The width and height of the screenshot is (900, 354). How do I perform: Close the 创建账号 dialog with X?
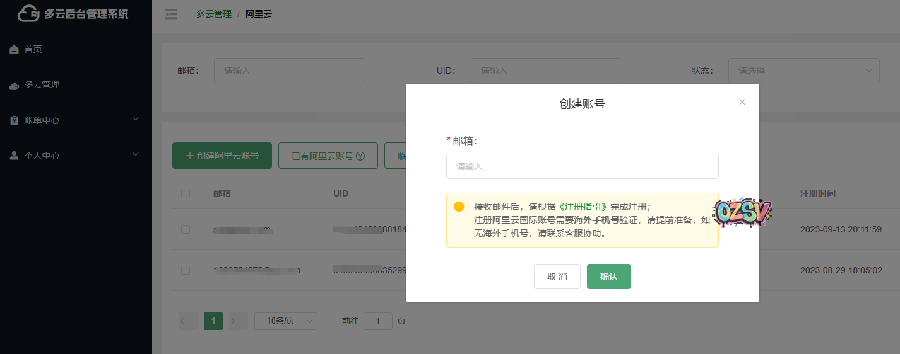click(x=742, y=102)
